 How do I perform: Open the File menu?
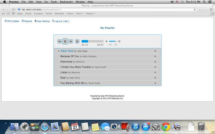point(24,2)
